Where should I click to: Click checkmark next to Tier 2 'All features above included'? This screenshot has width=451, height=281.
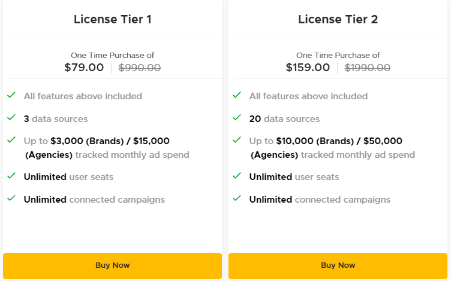coord(237,95)
